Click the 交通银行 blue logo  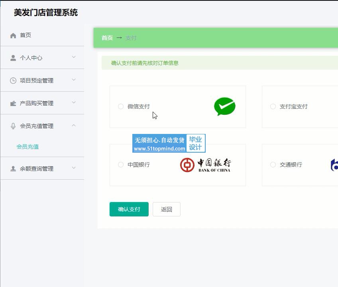tap(334, 165)
